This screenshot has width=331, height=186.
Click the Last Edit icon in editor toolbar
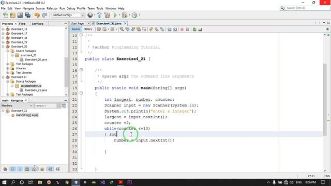coord(99,29)
